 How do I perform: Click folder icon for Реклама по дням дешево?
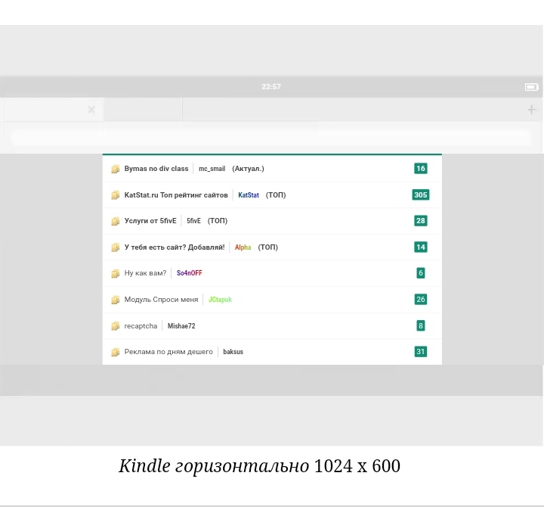pos(116,352)
